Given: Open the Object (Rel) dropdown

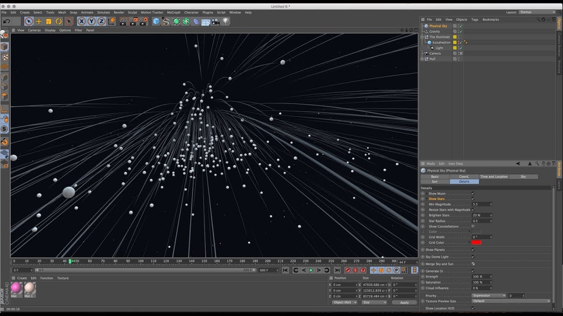Looking at the screenshot, I should coord(345,302).
